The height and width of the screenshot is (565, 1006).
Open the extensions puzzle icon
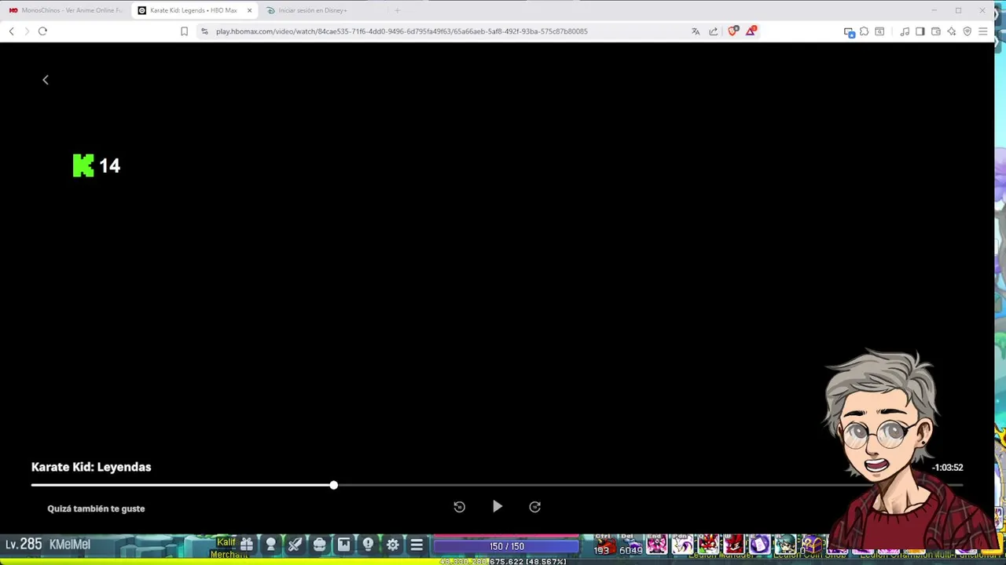pos(864,31)
